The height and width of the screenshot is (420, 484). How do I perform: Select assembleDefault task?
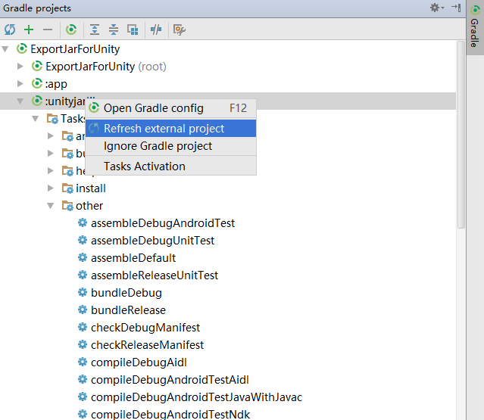click(126, 258)
